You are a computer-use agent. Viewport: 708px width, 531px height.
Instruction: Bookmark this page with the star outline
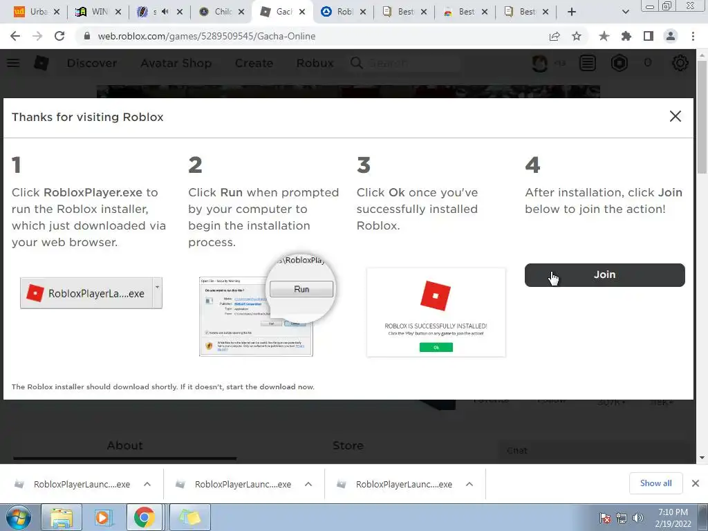pos(577,36)
